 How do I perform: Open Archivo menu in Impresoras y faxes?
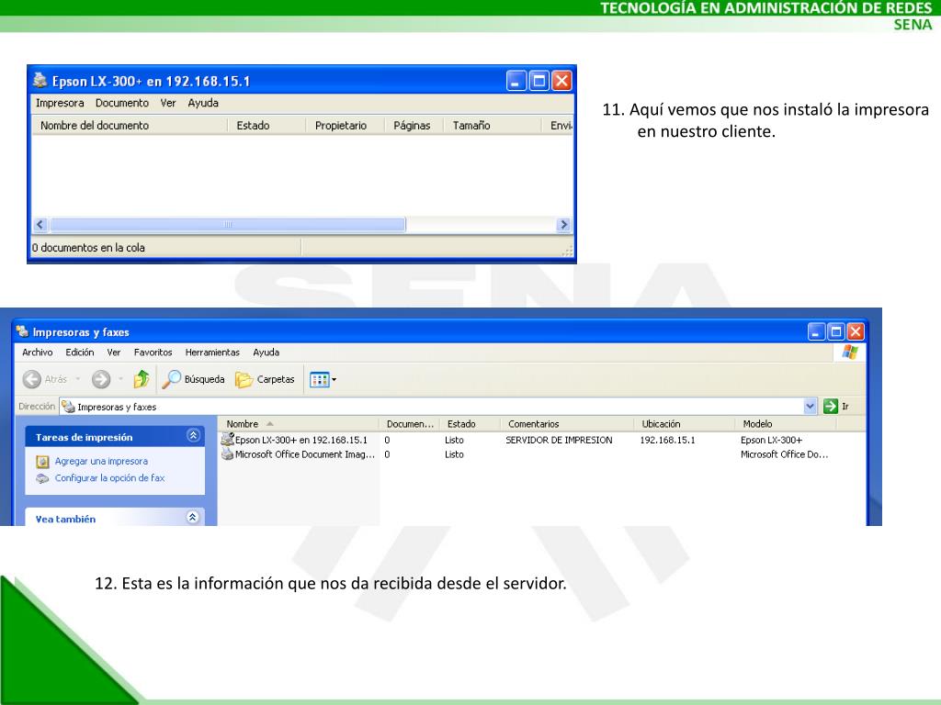[37, 352]
